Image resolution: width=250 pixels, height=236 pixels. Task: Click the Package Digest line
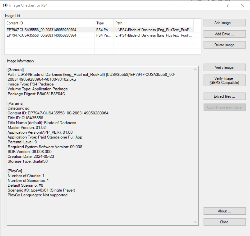pos(38,94)
